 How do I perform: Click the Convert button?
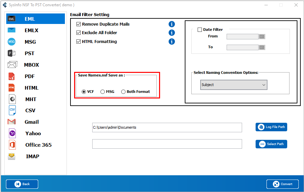pyautogui.click(x=283, y=184)
